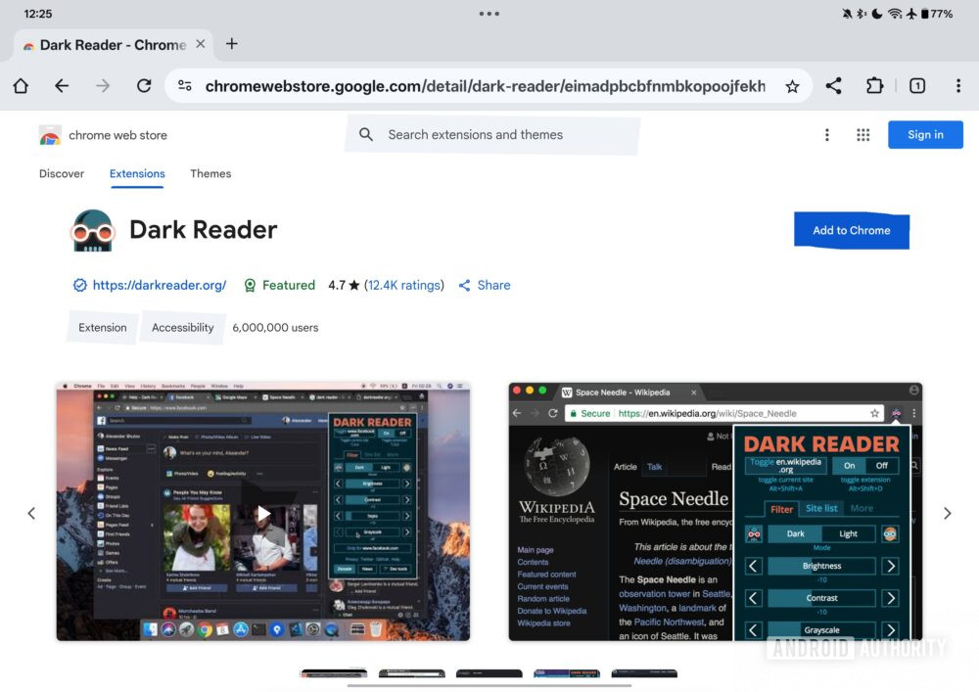Bookmark the page with the star icon

(x=793, y=86)
